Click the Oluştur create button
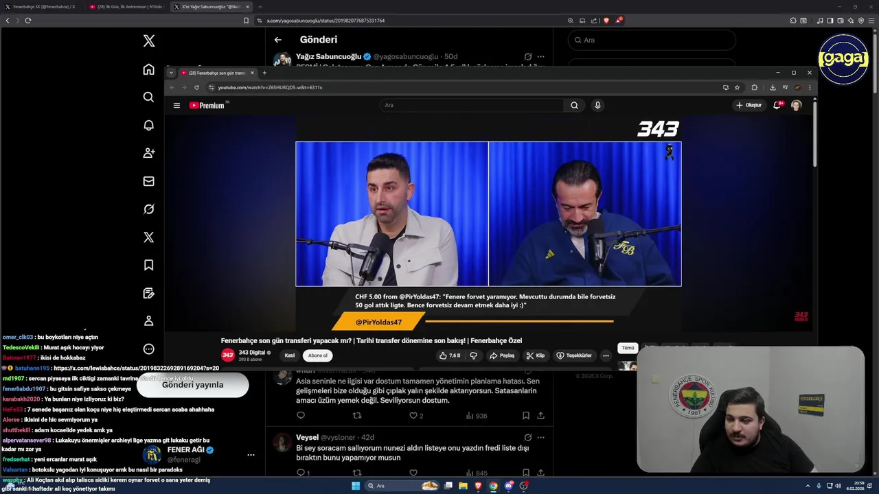 pyautogui.click(x=749, y=106)
